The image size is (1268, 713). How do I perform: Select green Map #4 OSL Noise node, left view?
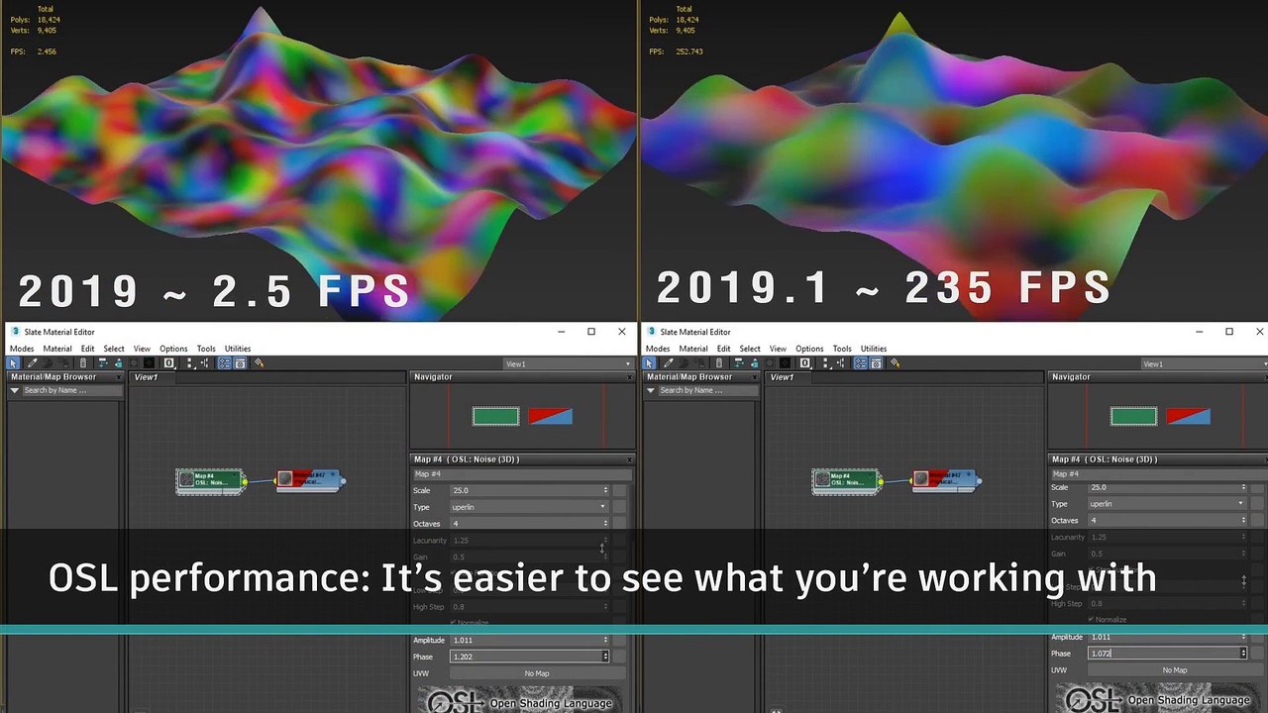(x=210, y=481)
